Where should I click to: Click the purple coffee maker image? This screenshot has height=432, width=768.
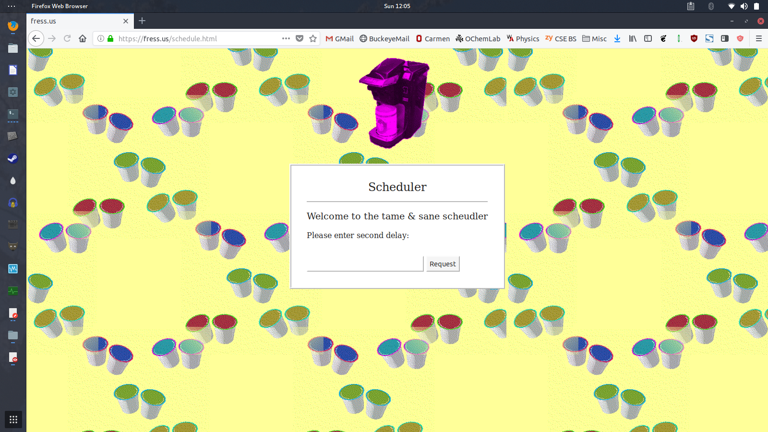tap(395, 103)
